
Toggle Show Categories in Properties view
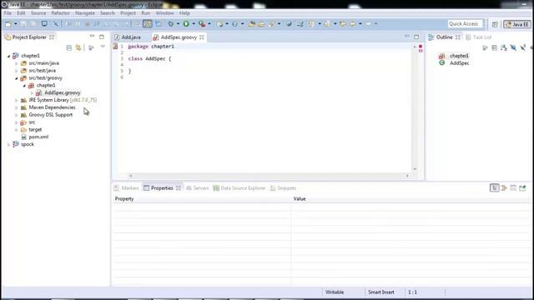pos(495,188)
